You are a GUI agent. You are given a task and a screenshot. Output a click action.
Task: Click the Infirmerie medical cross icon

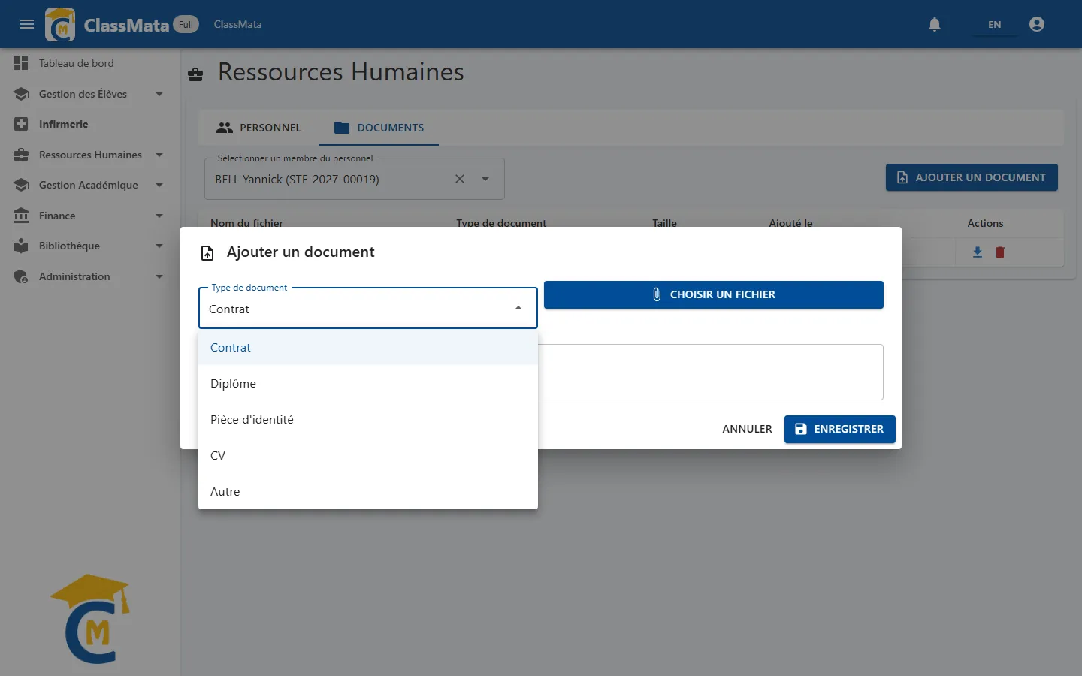point(21,124)
